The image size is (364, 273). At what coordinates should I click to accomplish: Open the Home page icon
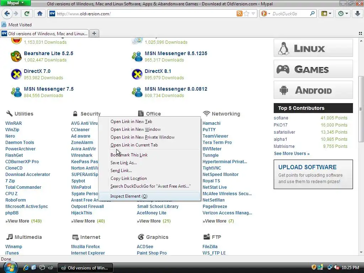pos(40,14)
